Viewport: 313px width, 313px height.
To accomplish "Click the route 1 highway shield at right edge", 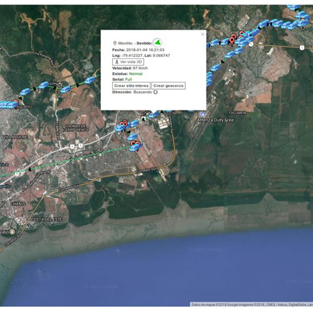I will (x=302, y=47).
